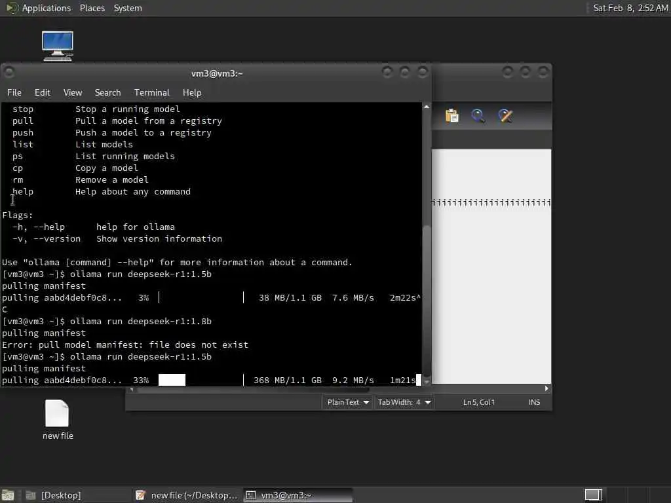
Task: Click the 'pull' command row
Action: click(117, 121)
